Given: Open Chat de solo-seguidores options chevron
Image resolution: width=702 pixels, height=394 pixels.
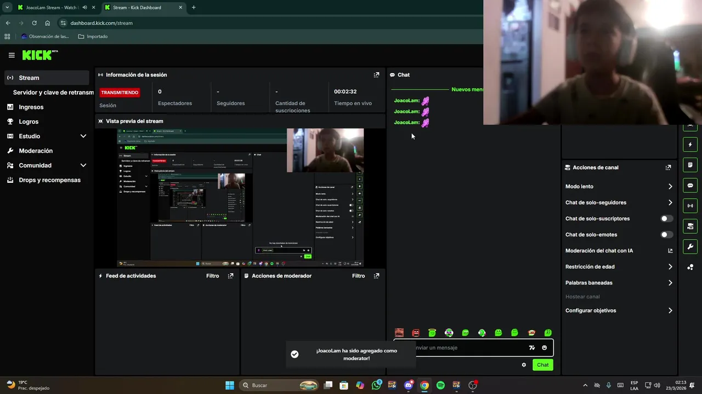Looking at the screenshot, I should pyautogui.click(x=670, y=202).
